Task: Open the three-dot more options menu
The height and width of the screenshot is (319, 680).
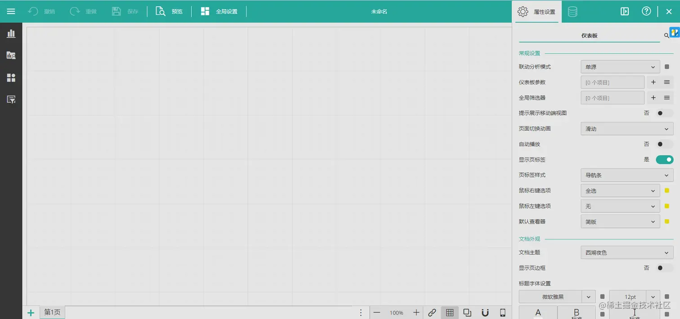Action: (x=361, y=313)
